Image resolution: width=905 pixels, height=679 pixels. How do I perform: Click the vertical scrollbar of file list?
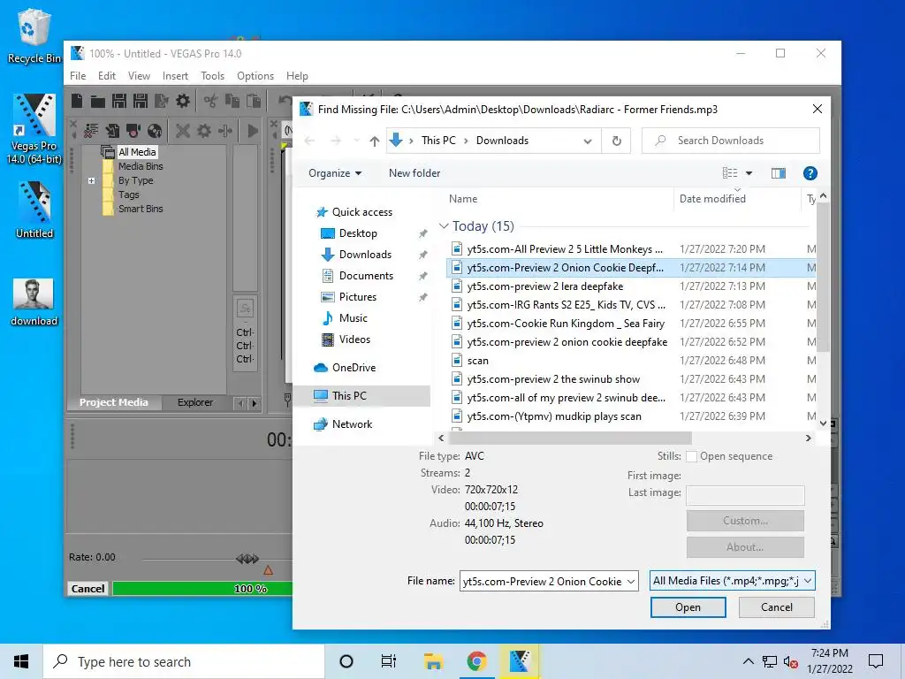click(823, 277)
